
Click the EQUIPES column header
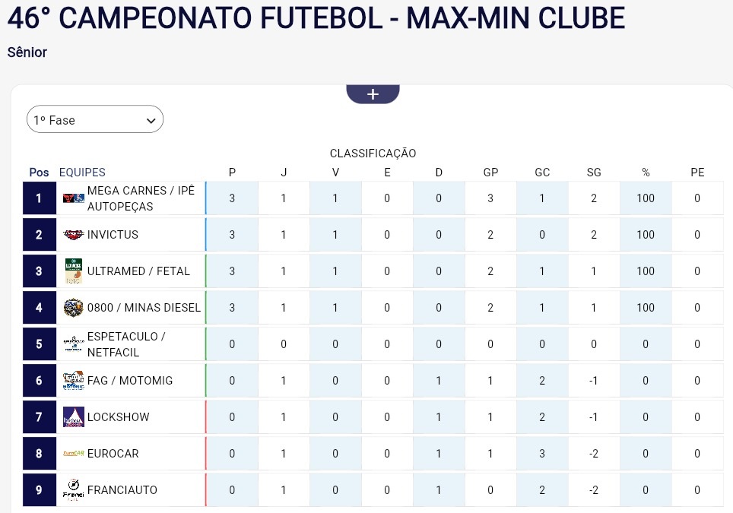[82, 173]
